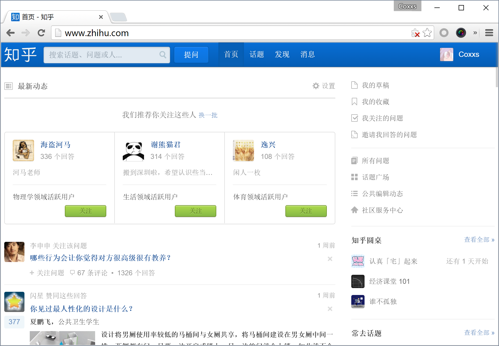Expand 知乎圆桌 via 查看全部
The width and height of the screenshot is (499, 346).
click(479, 240)
